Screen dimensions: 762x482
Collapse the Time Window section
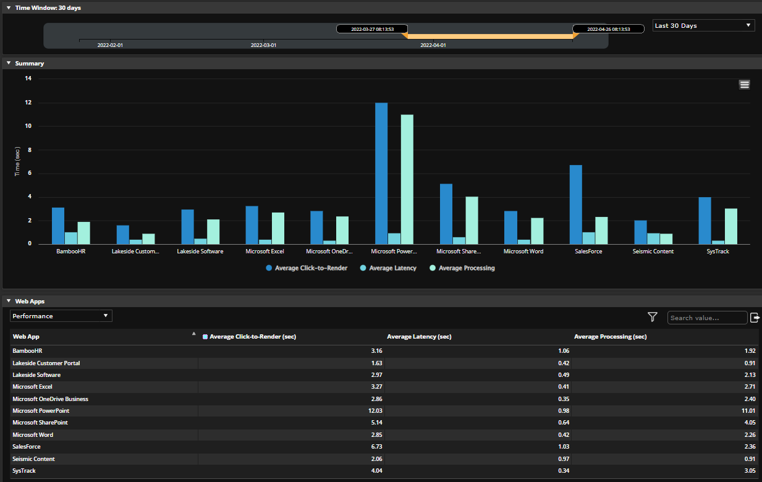point(9,8)
